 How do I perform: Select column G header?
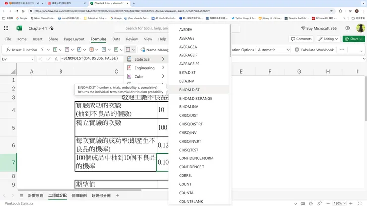(299, 71)
